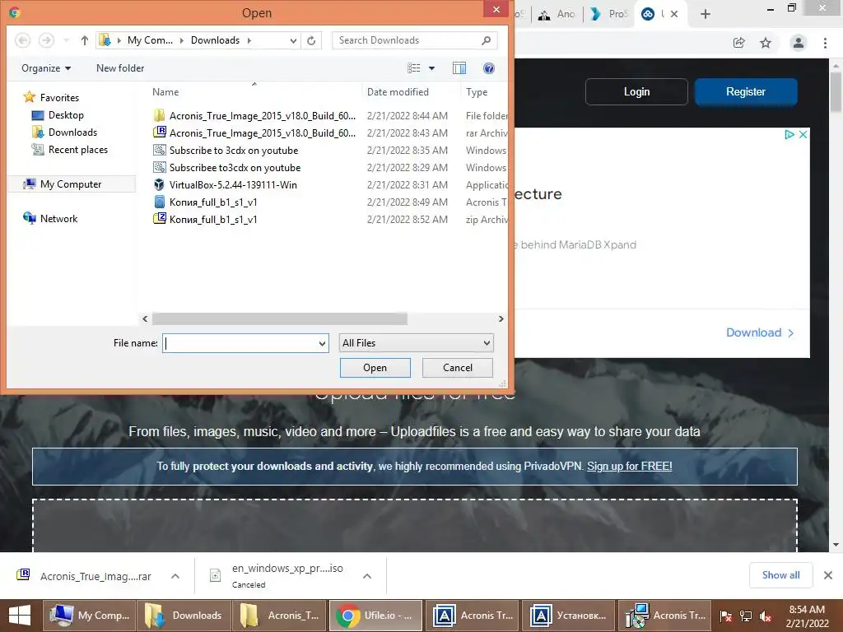The height and width of the screenshot is (632, 843).
Task: Sort by the Name column header
Action: coord(165,92)
